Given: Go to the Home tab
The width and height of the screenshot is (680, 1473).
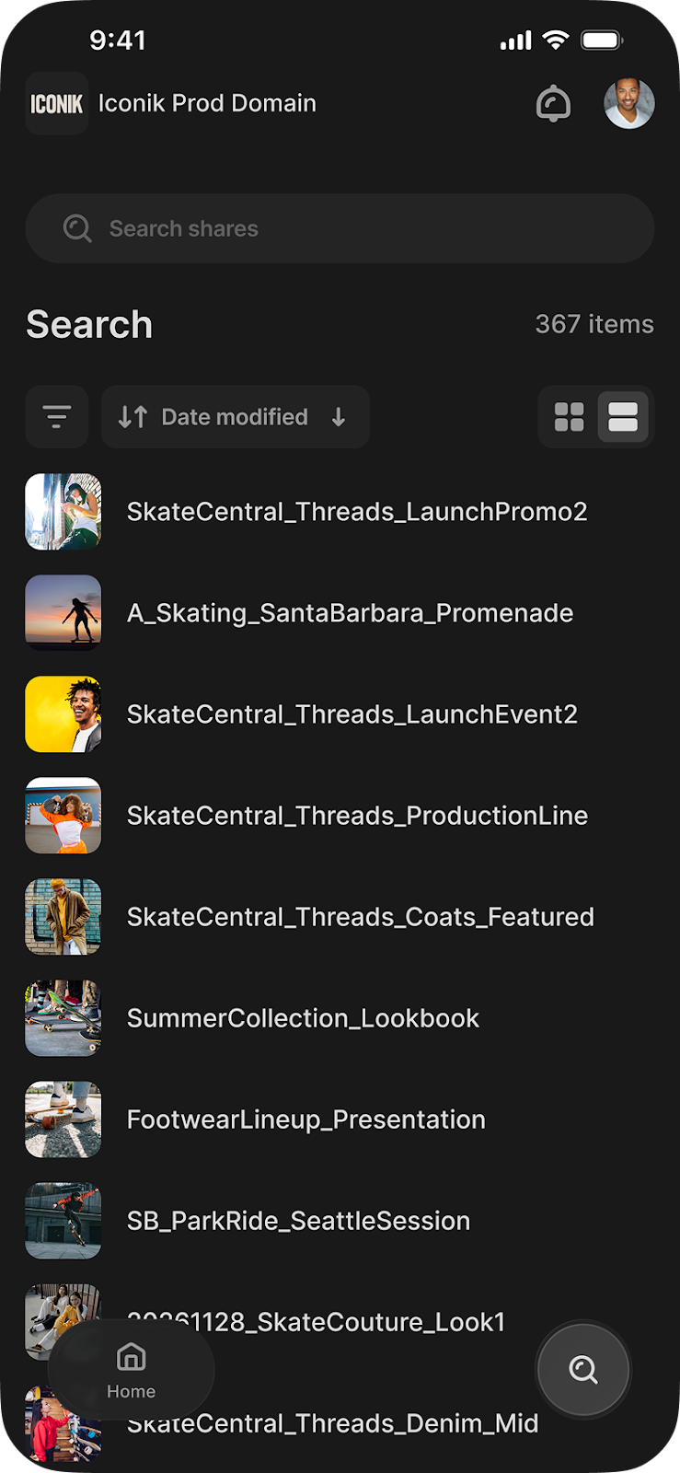Looking at the screenshot, I should coord(131,1369).
